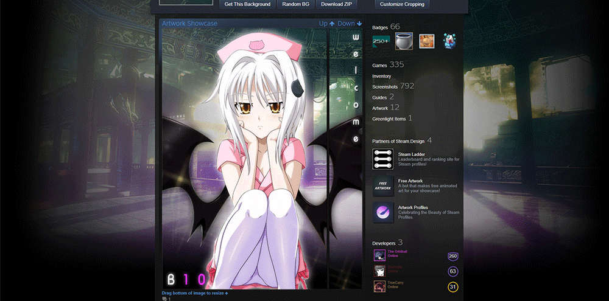Click the TrueCarry developer avatar
609x301 pixels.
[379, 286]
